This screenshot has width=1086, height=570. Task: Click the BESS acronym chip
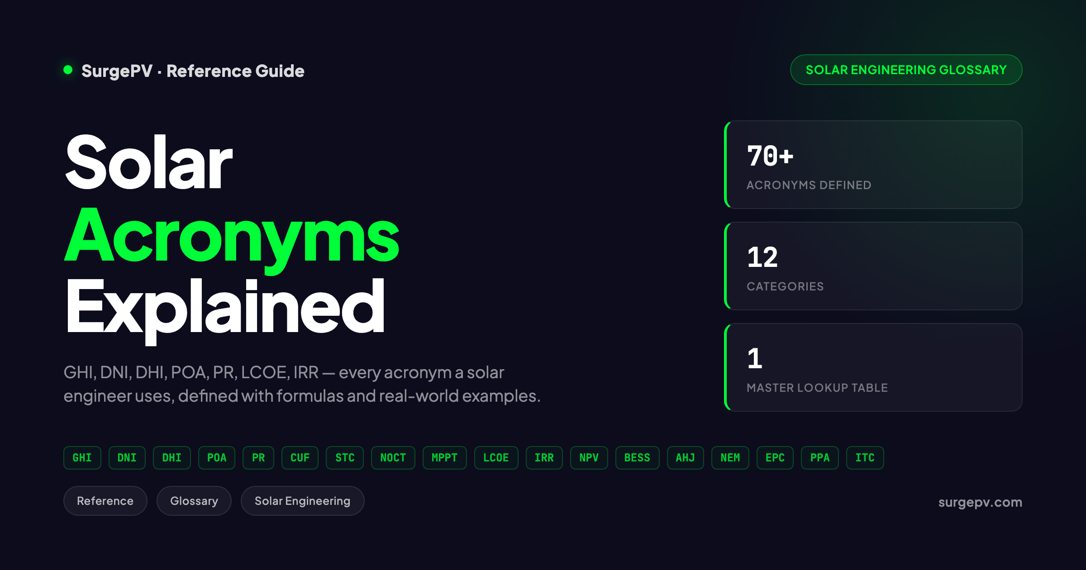638,458
